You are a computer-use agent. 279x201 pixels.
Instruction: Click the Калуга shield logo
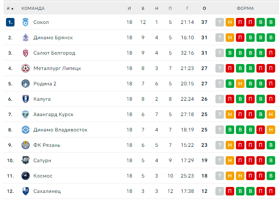point(26,99)
